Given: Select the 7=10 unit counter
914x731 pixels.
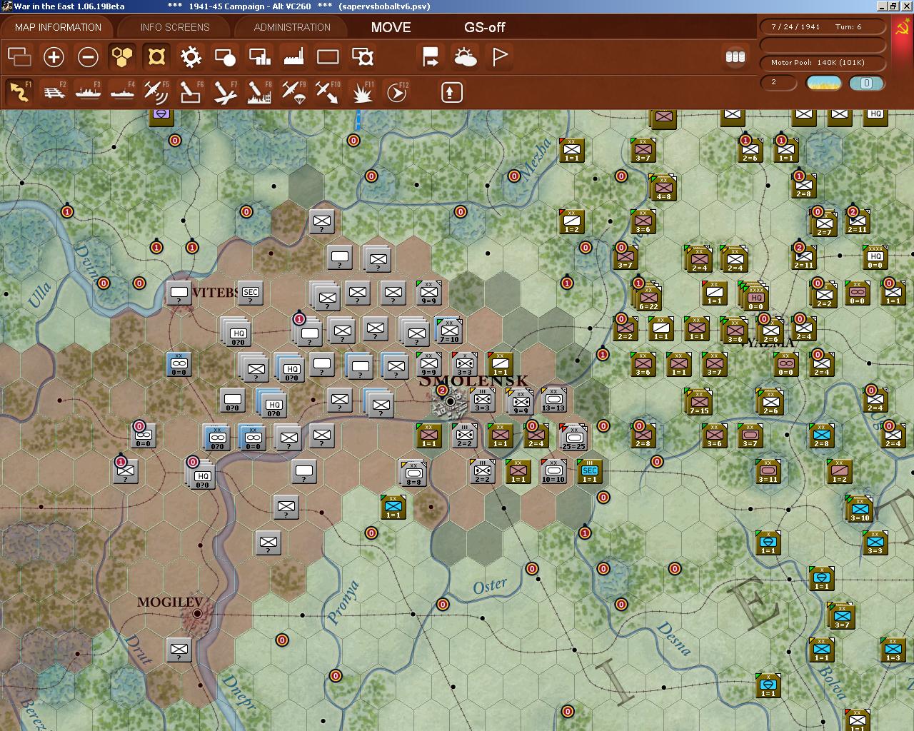Looking at the screenshot, I should (x=448, y=331).
